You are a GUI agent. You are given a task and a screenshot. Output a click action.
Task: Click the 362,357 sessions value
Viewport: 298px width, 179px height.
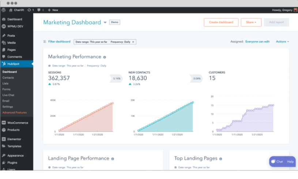click(59, 78)
